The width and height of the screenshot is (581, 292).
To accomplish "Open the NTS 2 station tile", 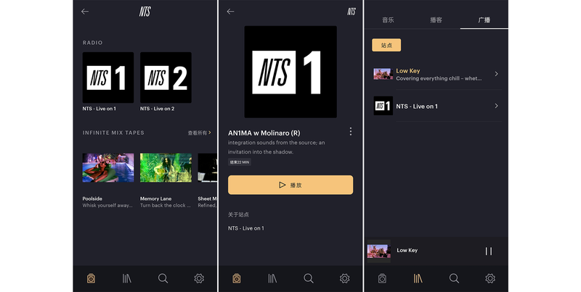I will pyautogui.click(x=166, y=78).
